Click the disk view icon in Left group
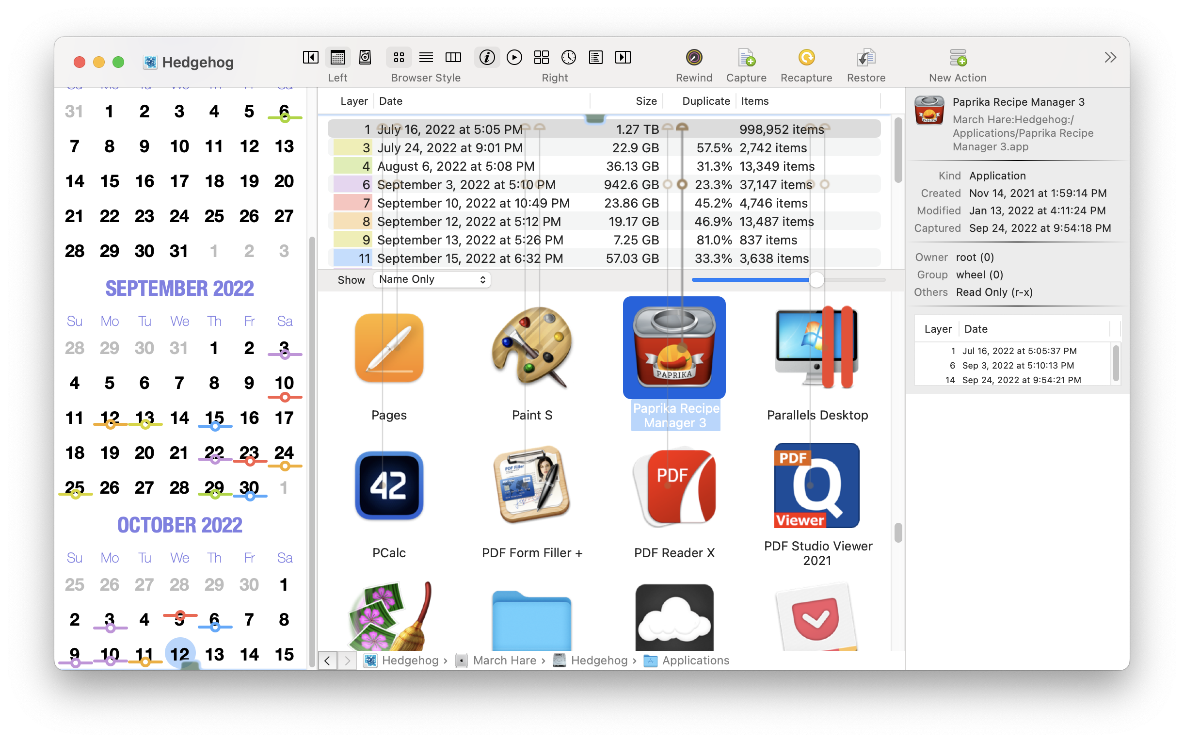 click(x=365, y=57)
